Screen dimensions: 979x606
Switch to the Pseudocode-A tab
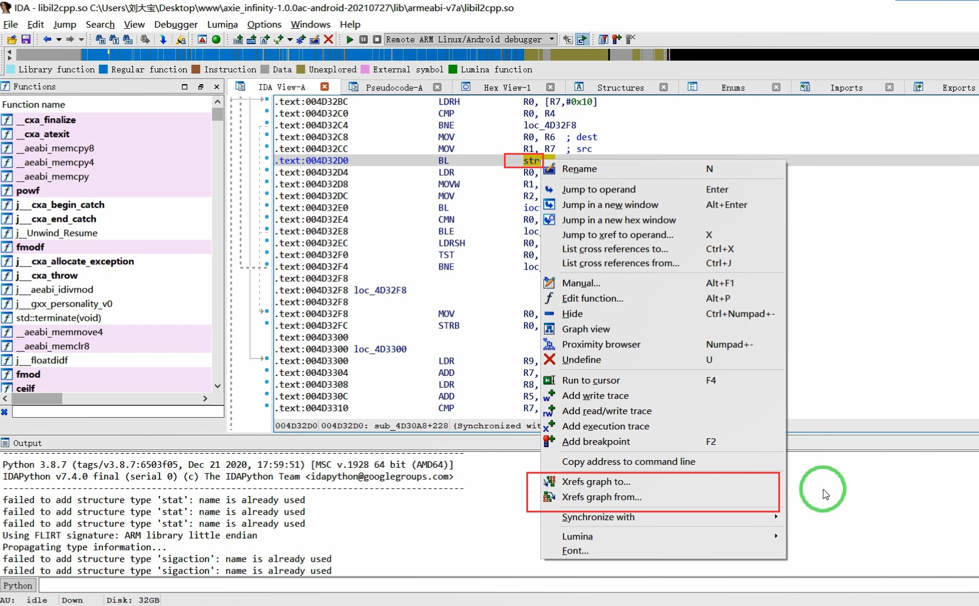(x=393, y=87)
